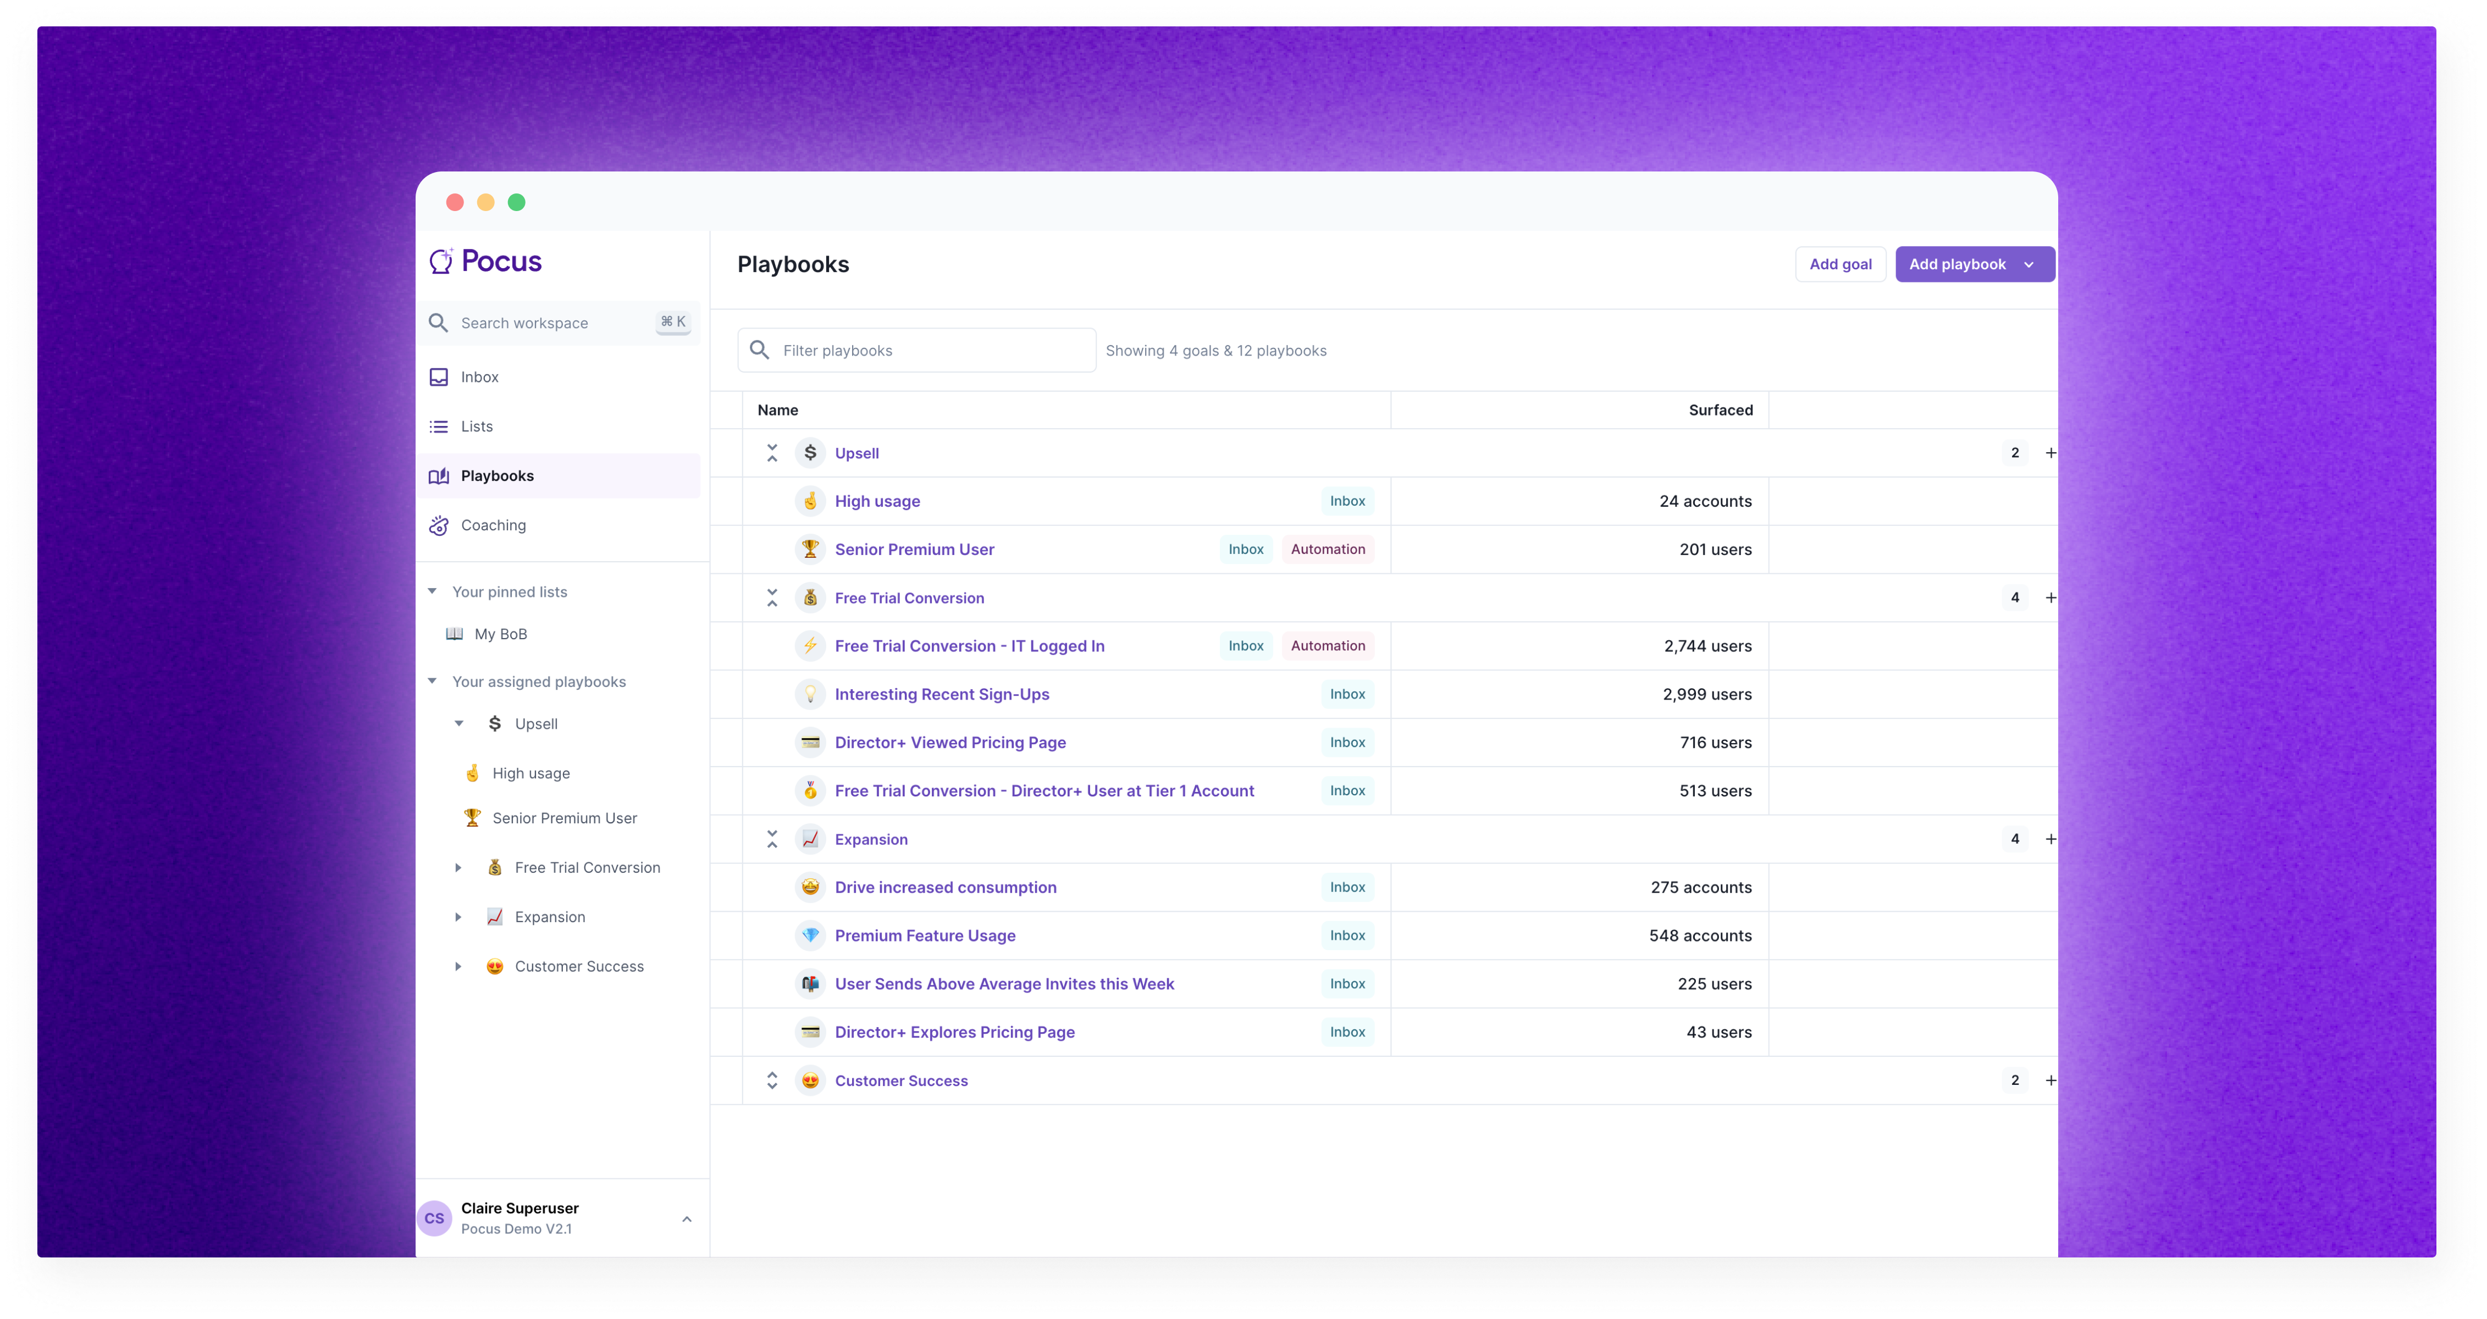
Task: Click the Pocus logo icon
Action: coord(441,261)
